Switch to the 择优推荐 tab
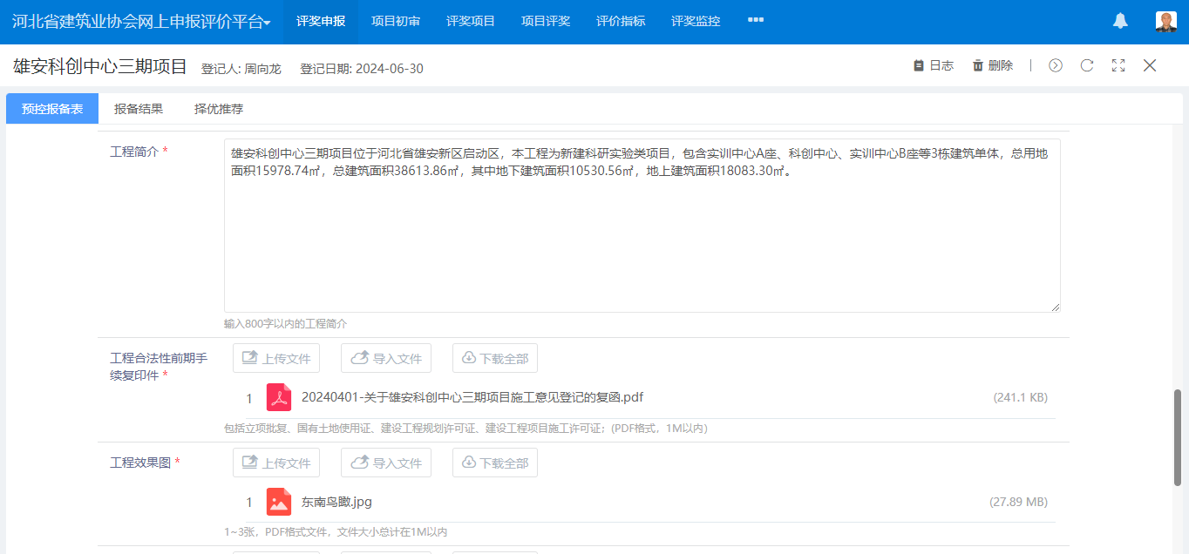Screen dimensions: 1189x554 pos(219,109)
